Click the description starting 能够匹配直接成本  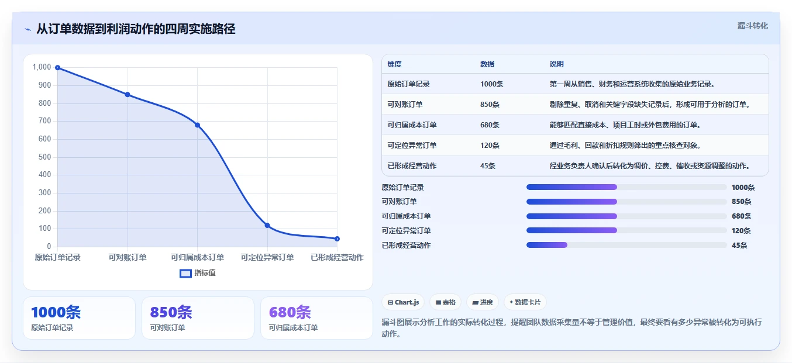pos(625,125)
